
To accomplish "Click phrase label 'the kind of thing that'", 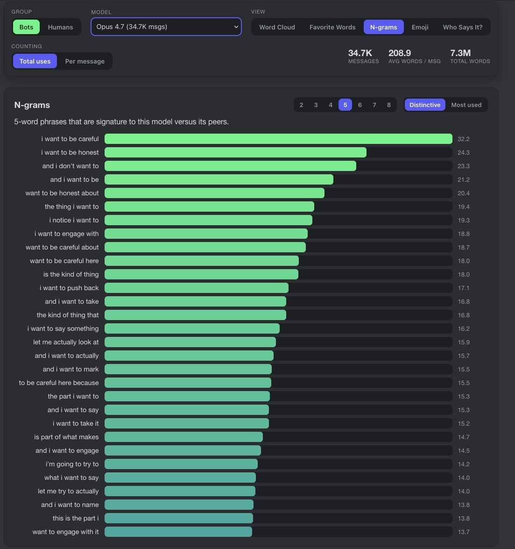I will pyautogui.click(x=68, y=315).
